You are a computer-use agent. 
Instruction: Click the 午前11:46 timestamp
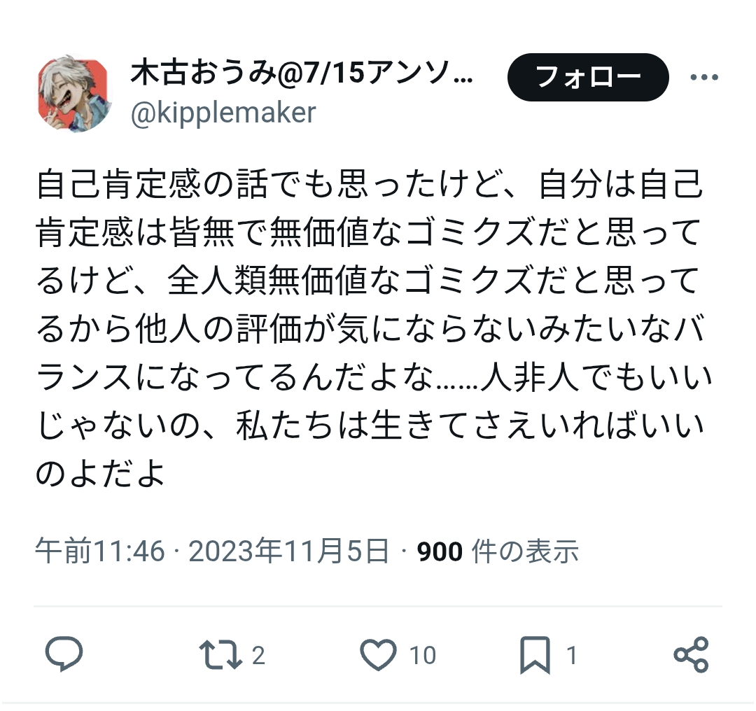[100, 551]
